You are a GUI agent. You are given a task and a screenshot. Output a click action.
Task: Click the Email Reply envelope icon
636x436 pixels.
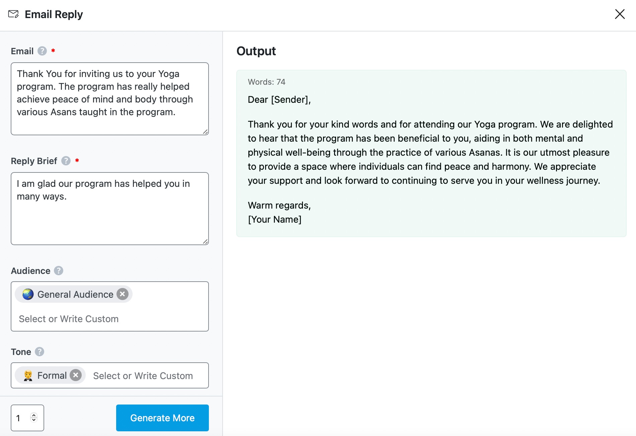pos(13,14)
